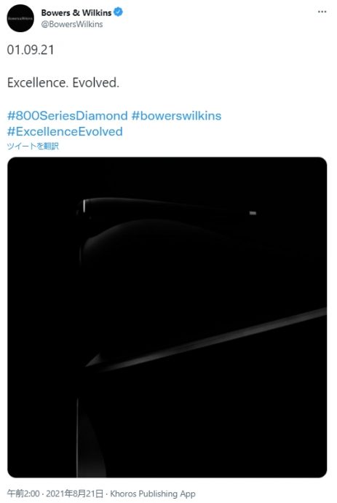Click the blue verified badge
Screen dimensions: 337x503
click(118, 12)
